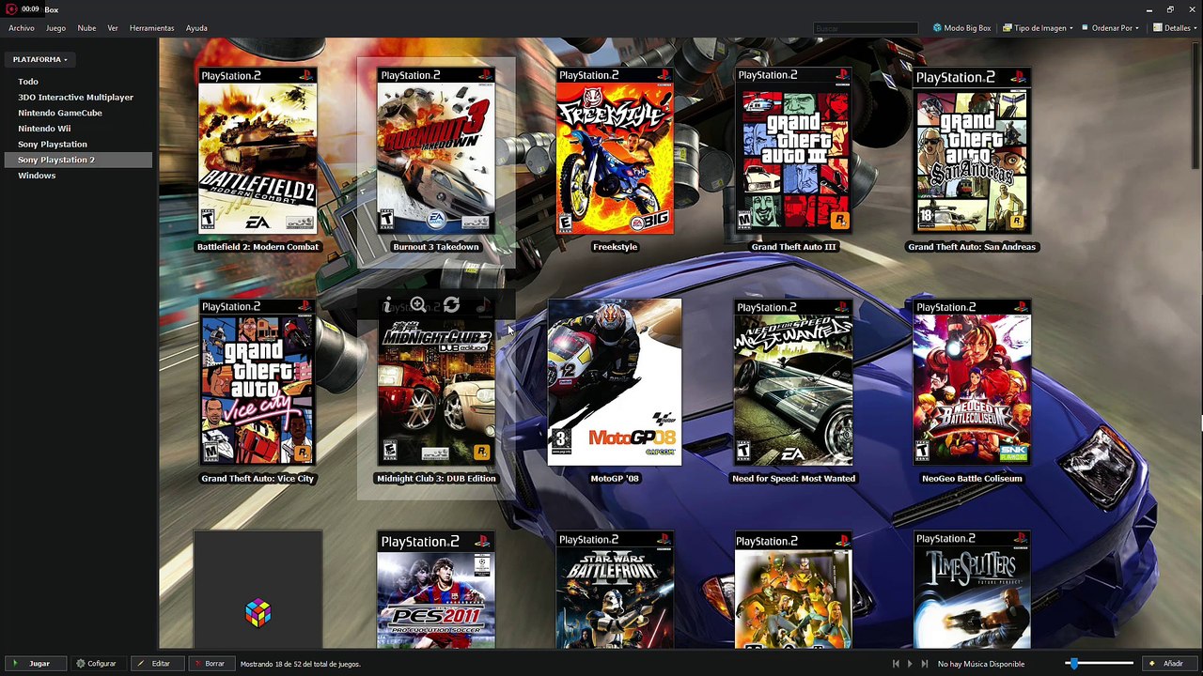Click the music note icon above Midnight Club 3
This screenshot has height=676, width=1203.
[x=483, y=305]
